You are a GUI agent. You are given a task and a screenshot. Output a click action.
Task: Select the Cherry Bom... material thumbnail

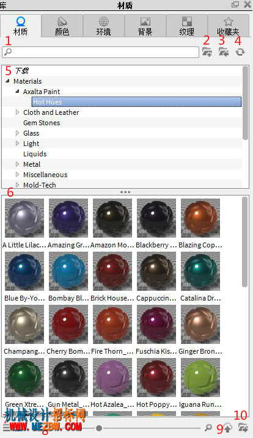(68, 324)
